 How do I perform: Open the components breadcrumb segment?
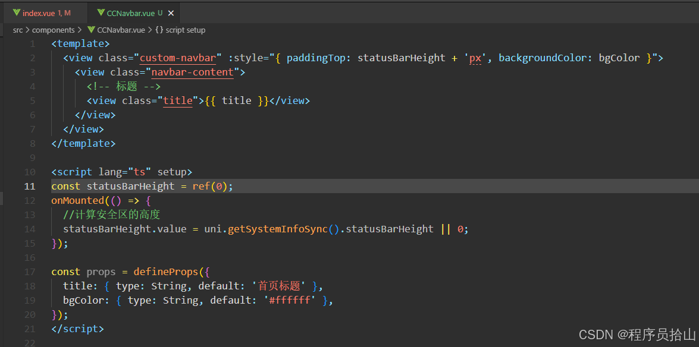click(x=53, y=30)
